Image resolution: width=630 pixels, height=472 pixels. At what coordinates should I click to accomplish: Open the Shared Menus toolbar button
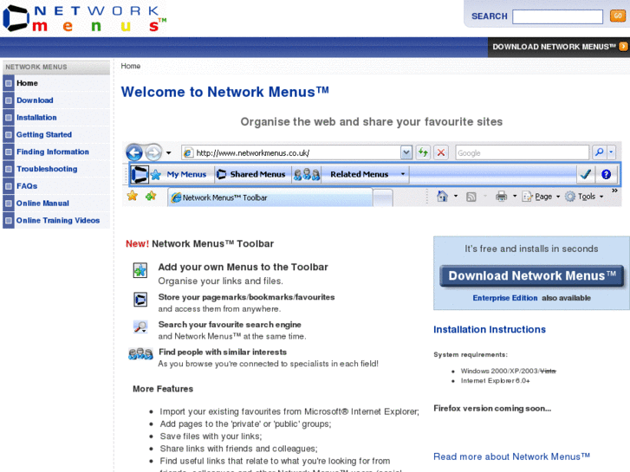coord(252,174)
